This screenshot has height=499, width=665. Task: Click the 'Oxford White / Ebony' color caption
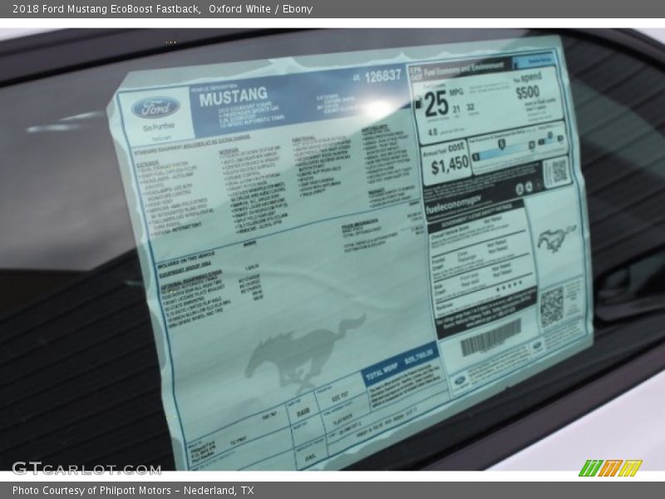[x=260, y=9]
